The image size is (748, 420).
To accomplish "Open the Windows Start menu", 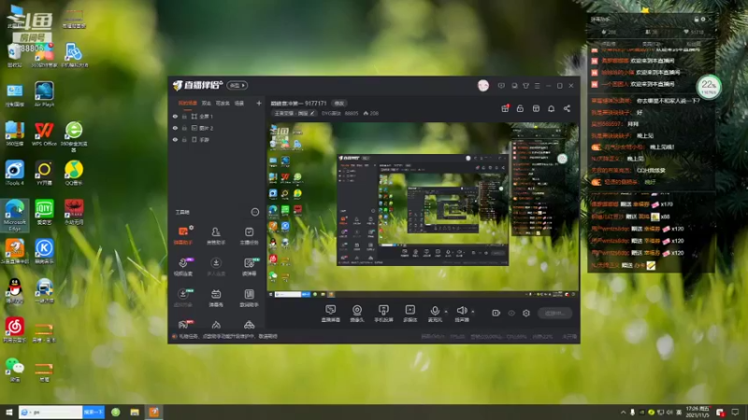I will (8, 412).
